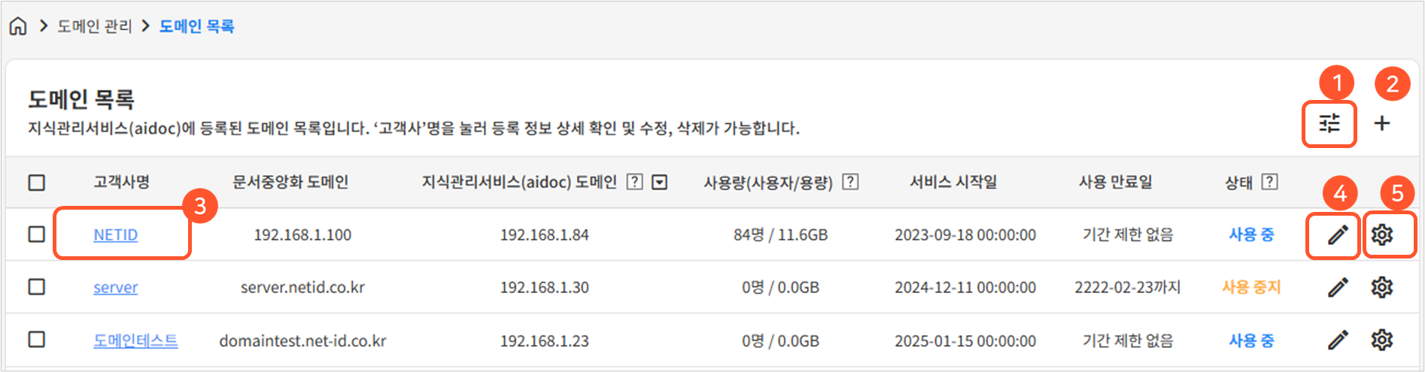Open the filter settings sliders icon
1425x372 pixels.
tap(1329, 123)
